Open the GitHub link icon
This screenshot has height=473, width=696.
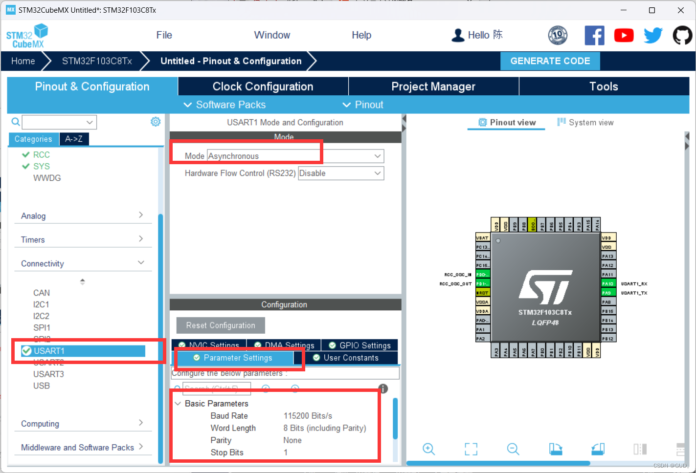tap(682, 35)
